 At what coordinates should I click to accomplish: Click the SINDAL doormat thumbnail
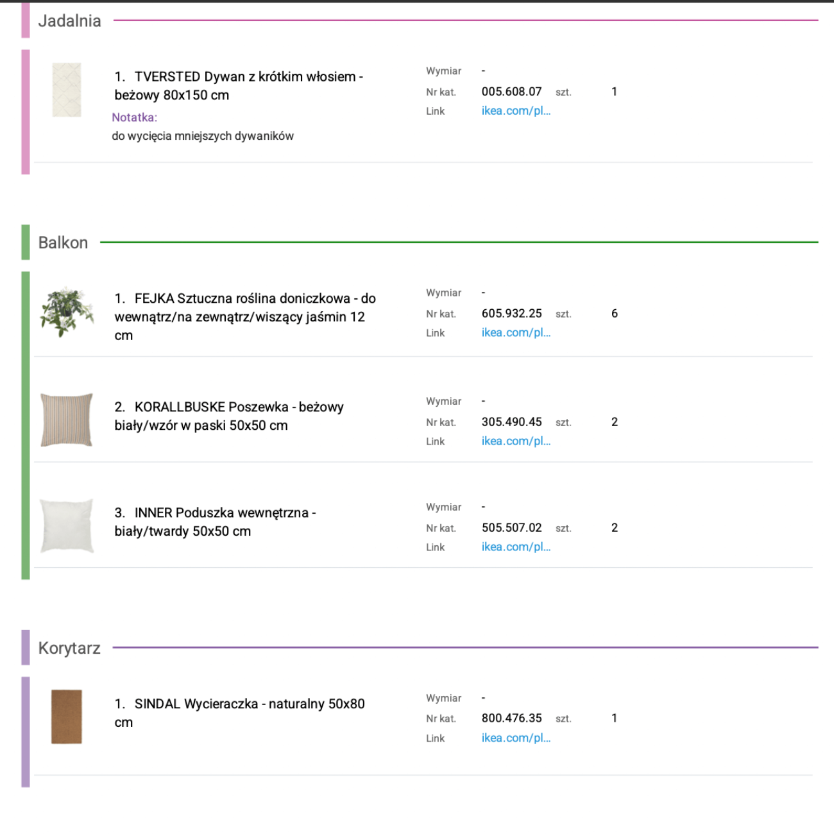pyautogui.click(x=67, y=717)
